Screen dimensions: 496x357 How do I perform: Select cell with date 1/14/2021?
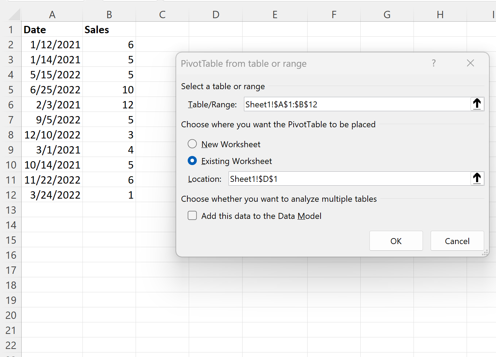click(52, 59)
